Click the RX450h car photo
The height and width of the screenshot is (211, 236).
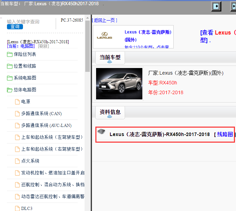coord(119,84)
